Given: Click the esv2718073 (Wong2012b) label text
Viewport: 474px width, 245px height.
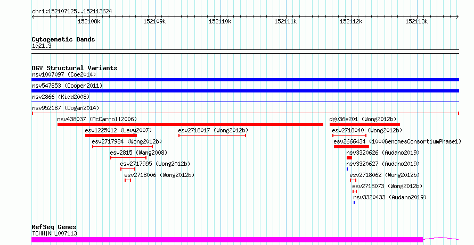Looking at the screenshot, I should point(387,186).
